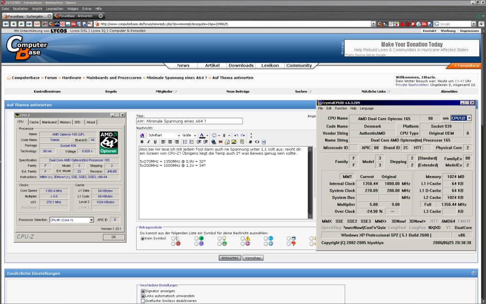Click OK in the CPU-Z window
The height and width of the screenshot is (304, 486).
click(x=114, y=237)
